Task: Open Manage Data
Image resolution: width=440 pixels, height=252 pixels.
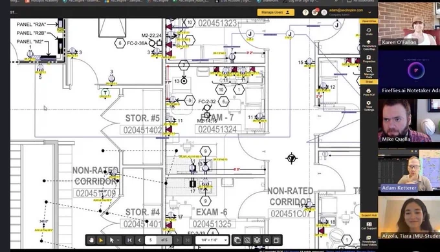Action: point(369,72)
